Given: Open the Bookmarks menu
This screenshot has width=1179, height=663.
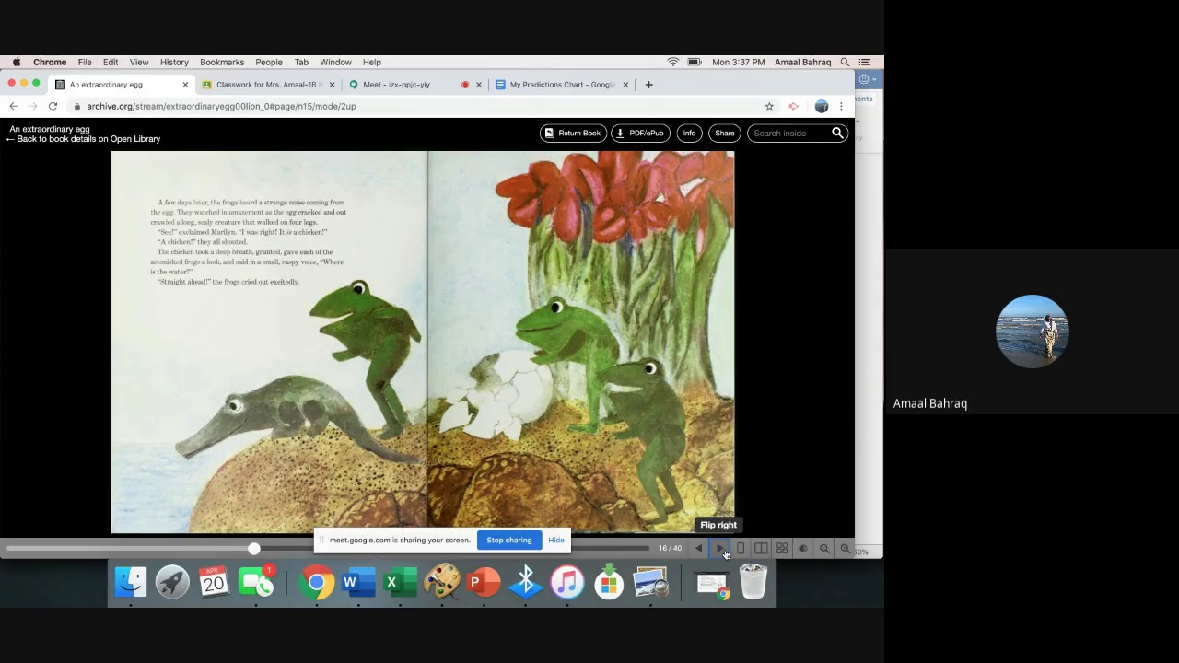Looking at the screenshot, I should (x=222, y=63).
